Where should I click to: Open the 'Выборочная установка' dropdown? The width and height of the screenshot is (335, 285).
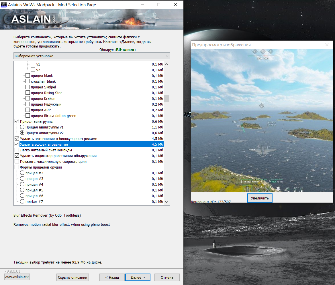pos(92,56)
